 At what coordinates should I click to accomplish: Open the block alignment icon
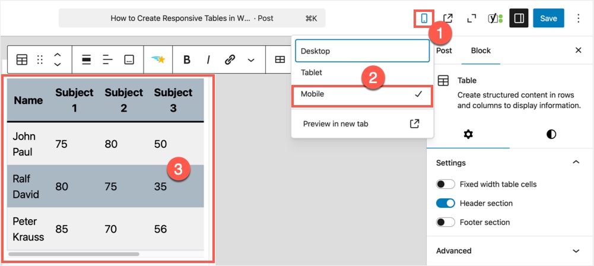click(87, 59)
